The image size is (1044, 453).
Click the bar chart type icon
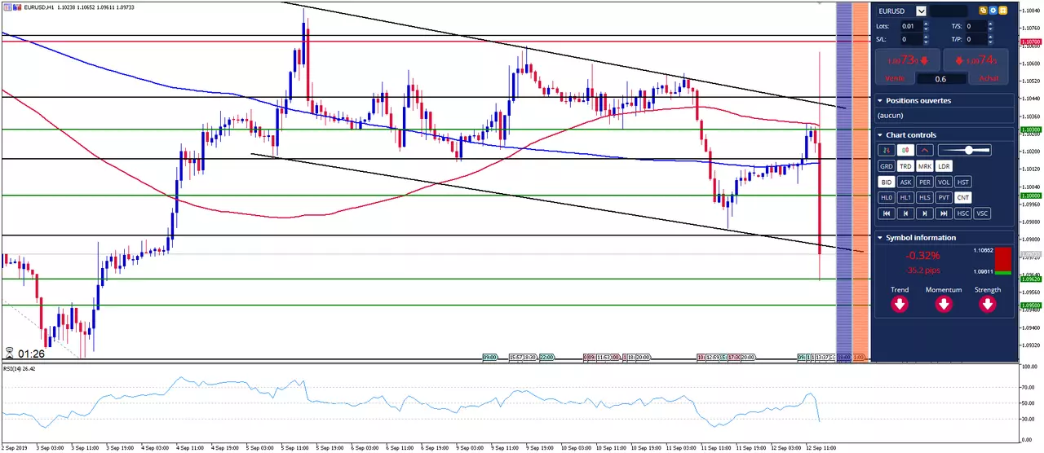coord(887,150)
